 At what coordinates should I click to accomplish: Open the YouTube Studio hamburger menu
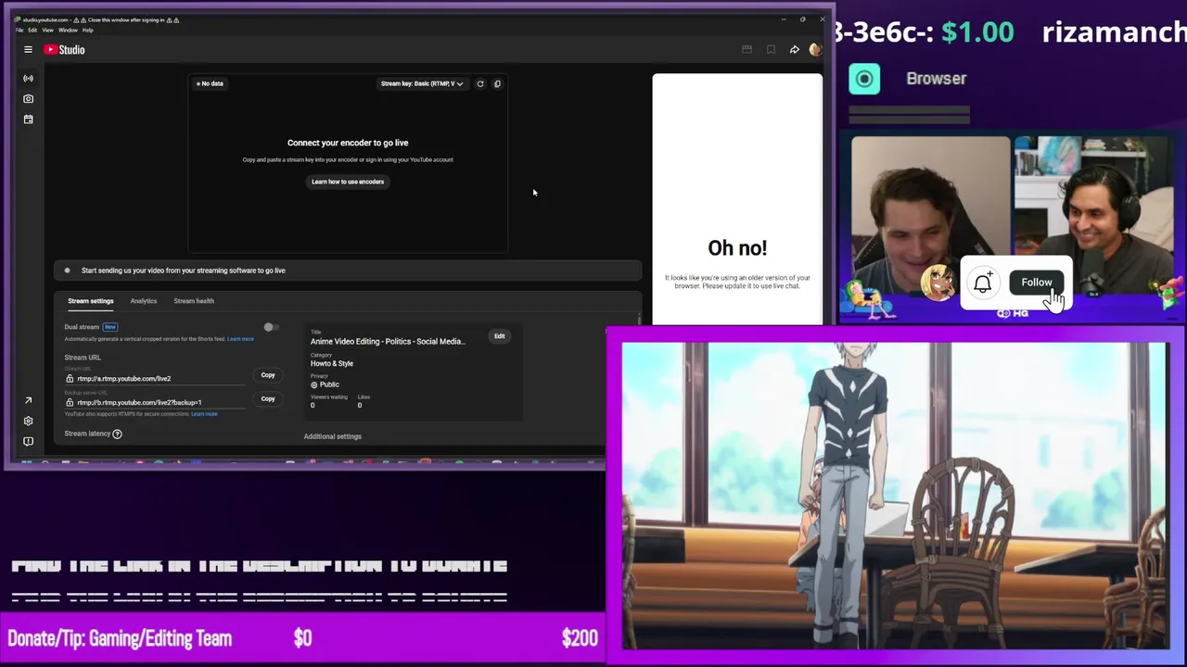pos(28,50)
